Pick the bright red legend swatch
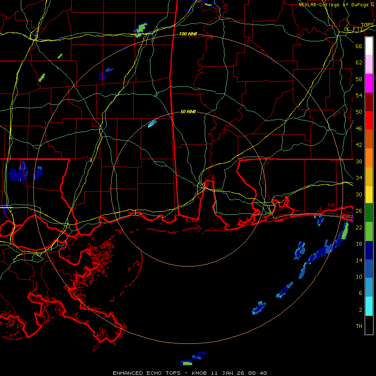This screenshot has width=376, height=376. coord(369,120)
